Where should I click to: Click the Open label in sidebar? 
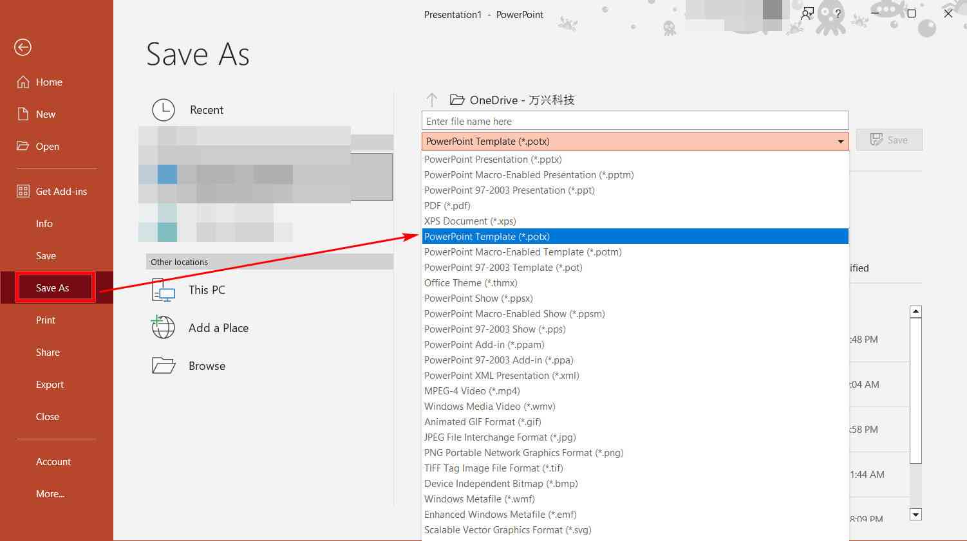(x=48, y=146)
